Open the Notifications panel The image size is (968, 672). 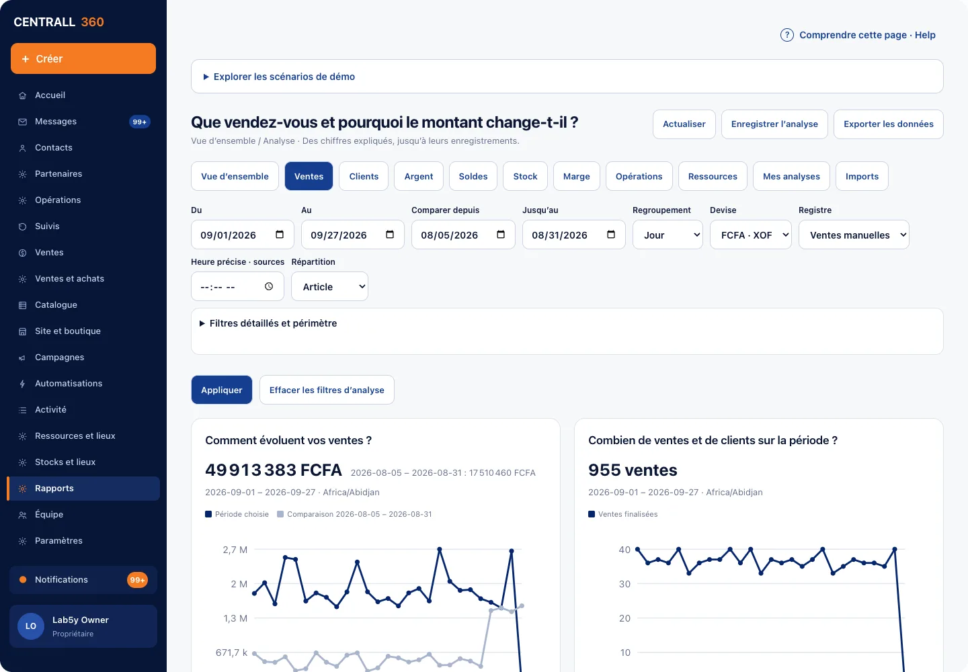83,580
